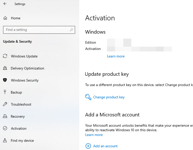Image resolution: width=193 pixels, height=150 pixels.
Task: Open the Home settings page
Action: click(x=16, y=18)
